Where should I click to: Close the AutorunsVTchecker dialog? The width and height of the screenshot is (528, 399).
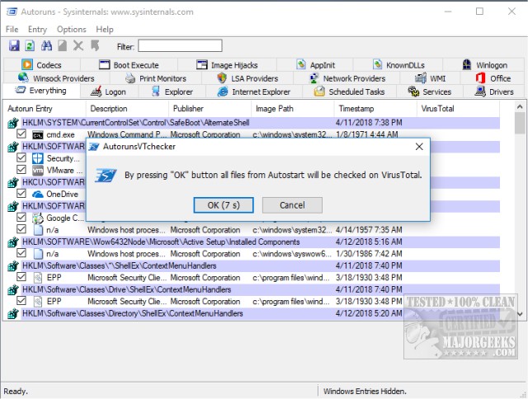tap(419, 147)
